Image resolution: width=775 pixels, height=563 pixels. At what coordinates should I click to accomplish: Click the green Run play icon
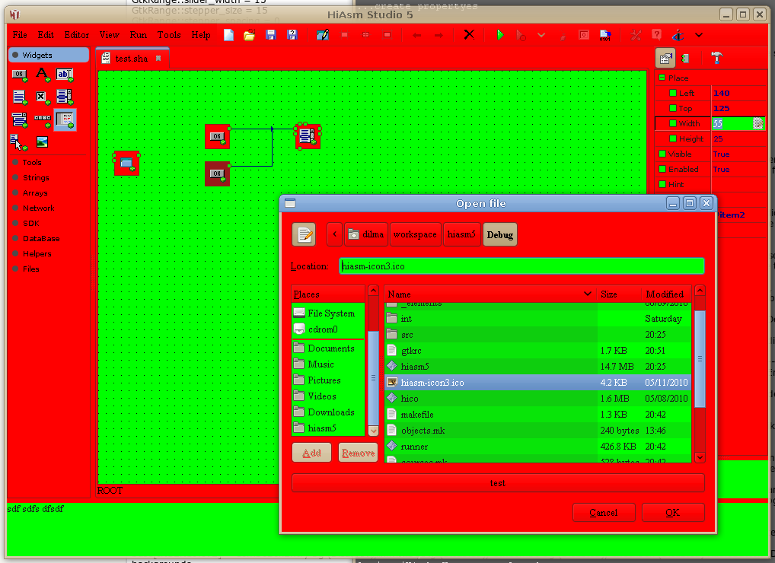[500, 35]
